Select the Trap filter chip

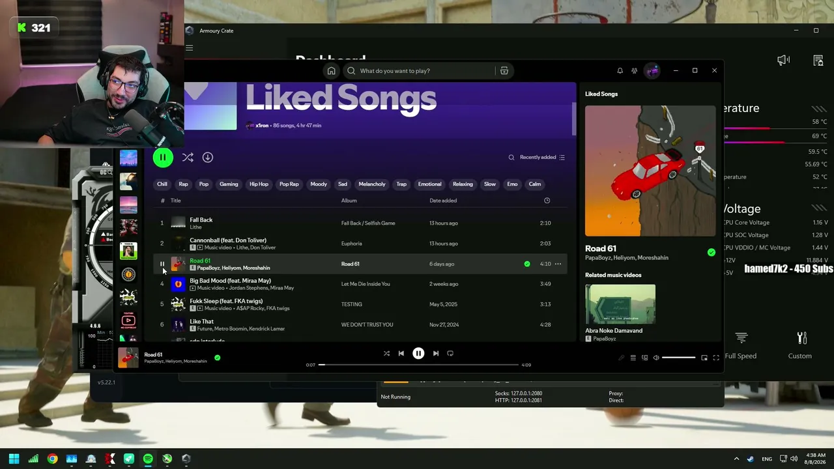(x=401, y=184)
